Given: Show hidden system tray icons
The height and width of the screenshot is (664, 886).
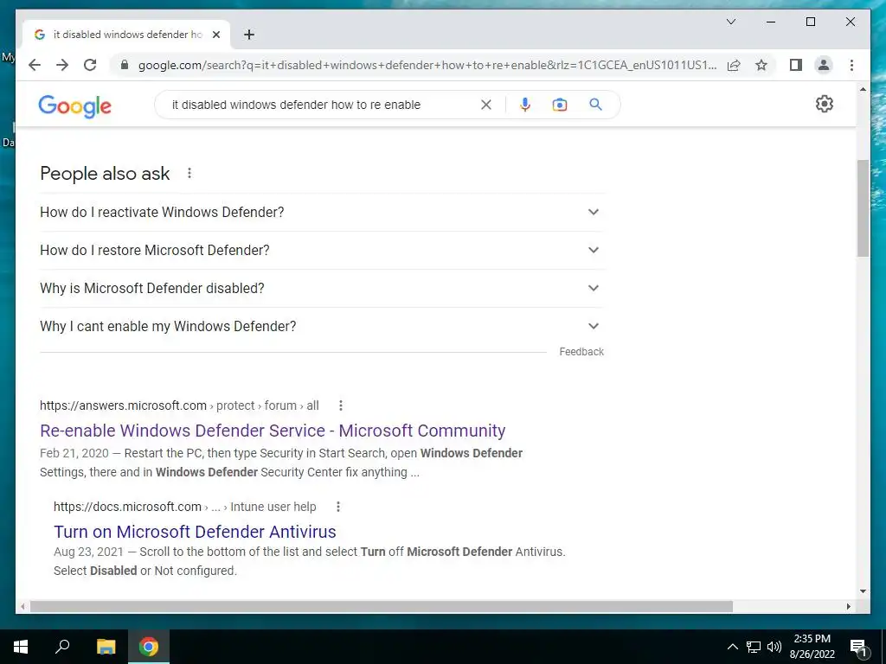Looking at the screenshot, I should pyautogui.click(x=732, y=647).
